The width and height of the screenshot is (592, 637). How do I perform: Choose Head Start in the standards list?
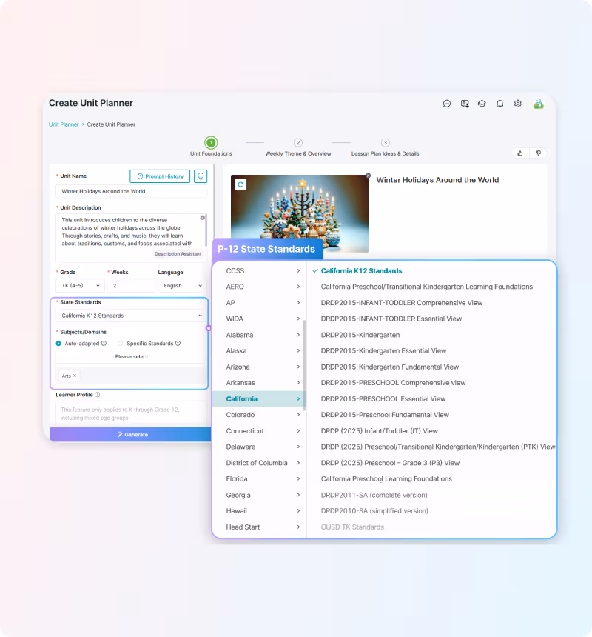click(x=260, y=527)
